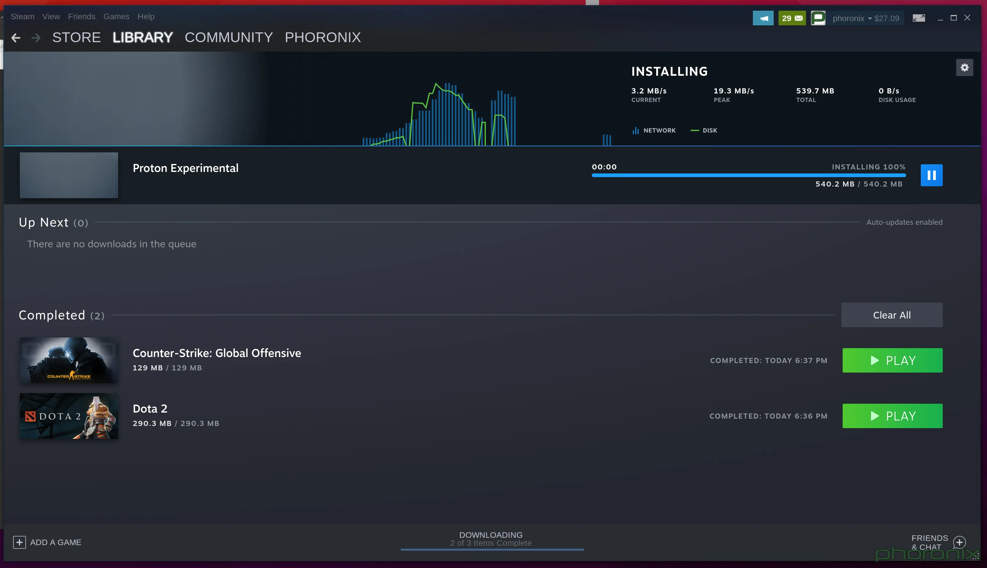This screenshot has height=568, width=987.
Task: Click 539.7 MB total value
Action: 815,91
